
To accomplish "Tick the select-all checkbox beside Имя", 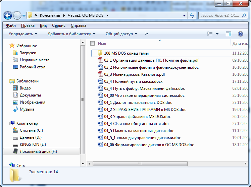I will [x=92, y=44].
